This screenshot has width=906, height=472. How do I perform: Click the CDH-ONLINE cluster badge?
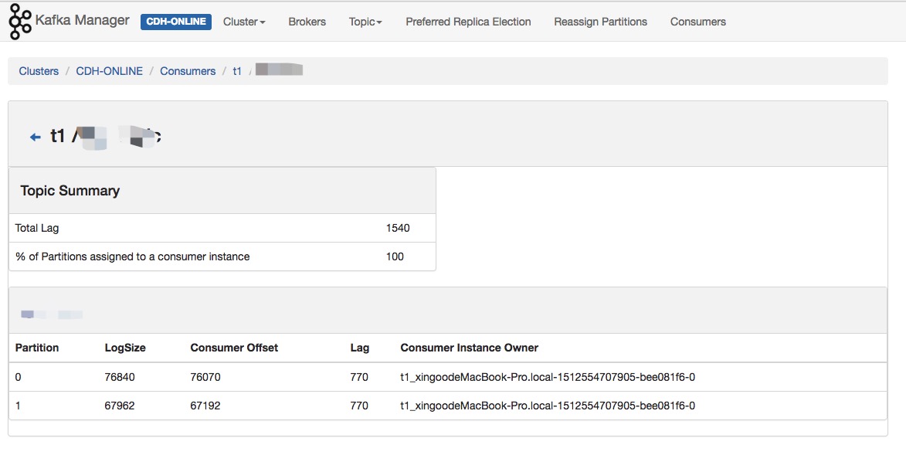click(x=176, y=22)
